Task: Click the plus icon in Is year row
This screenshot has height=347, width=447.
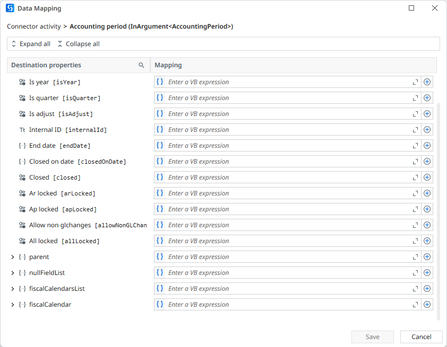Action: click(427, 82)
